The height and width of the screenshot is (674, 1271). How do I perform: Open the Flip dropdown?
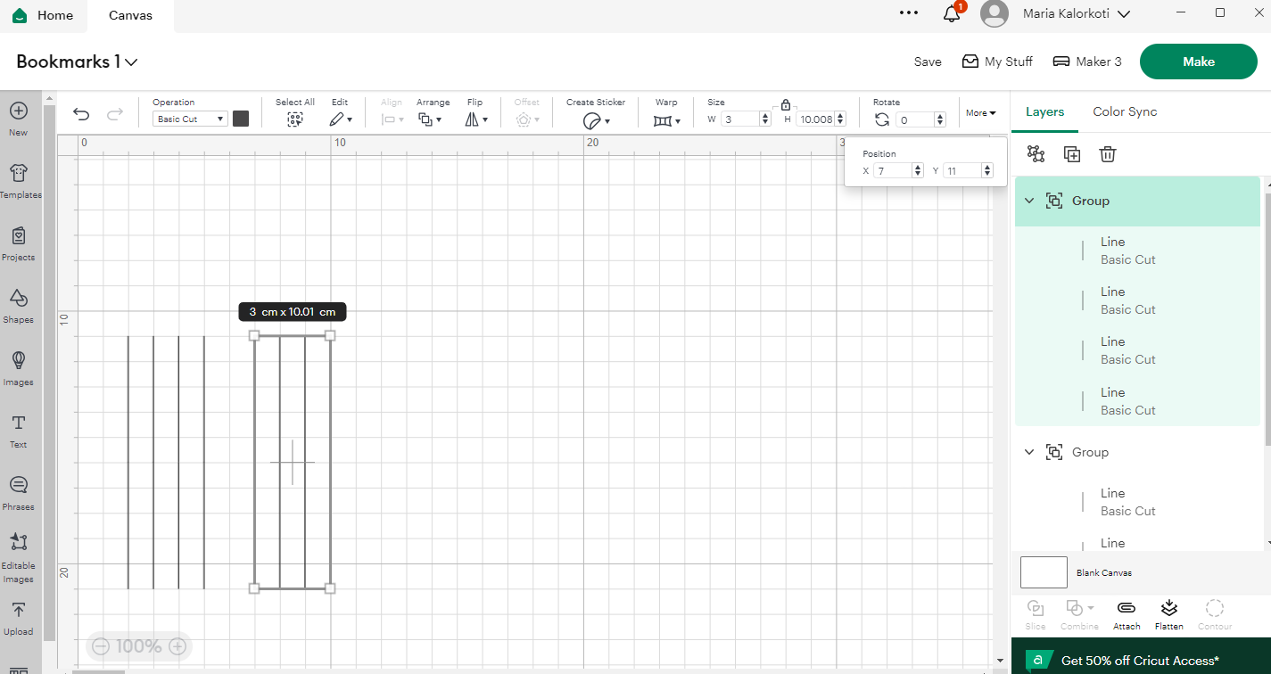click(x=476, y=119)
